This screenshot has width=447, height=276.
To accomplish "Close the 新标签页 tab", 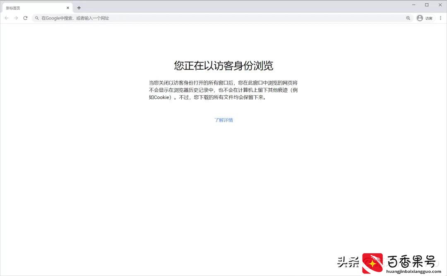I will (x=68, y=8).
